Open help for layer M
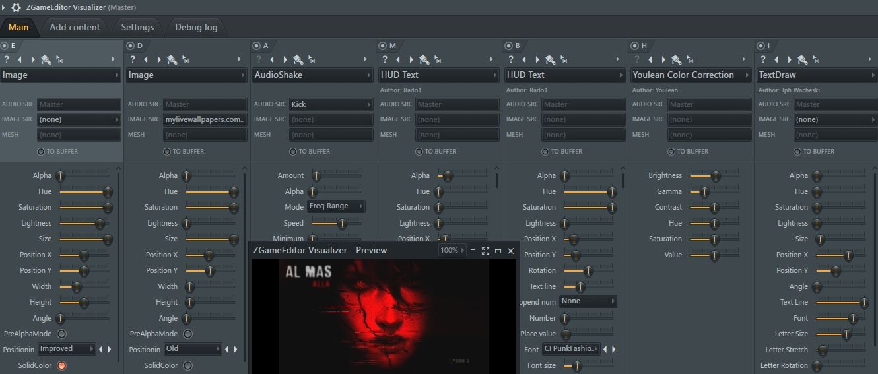Screen dimensions: 878x374 point(385,59)
